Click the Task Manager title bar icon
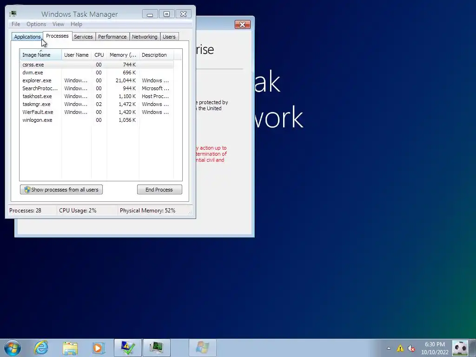The image size is (476, 357). [13, 14]
